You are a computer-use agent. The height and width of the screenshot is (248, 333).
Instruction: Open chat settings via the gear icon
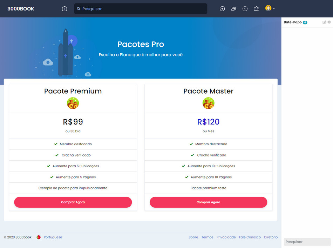coord(329,22)
